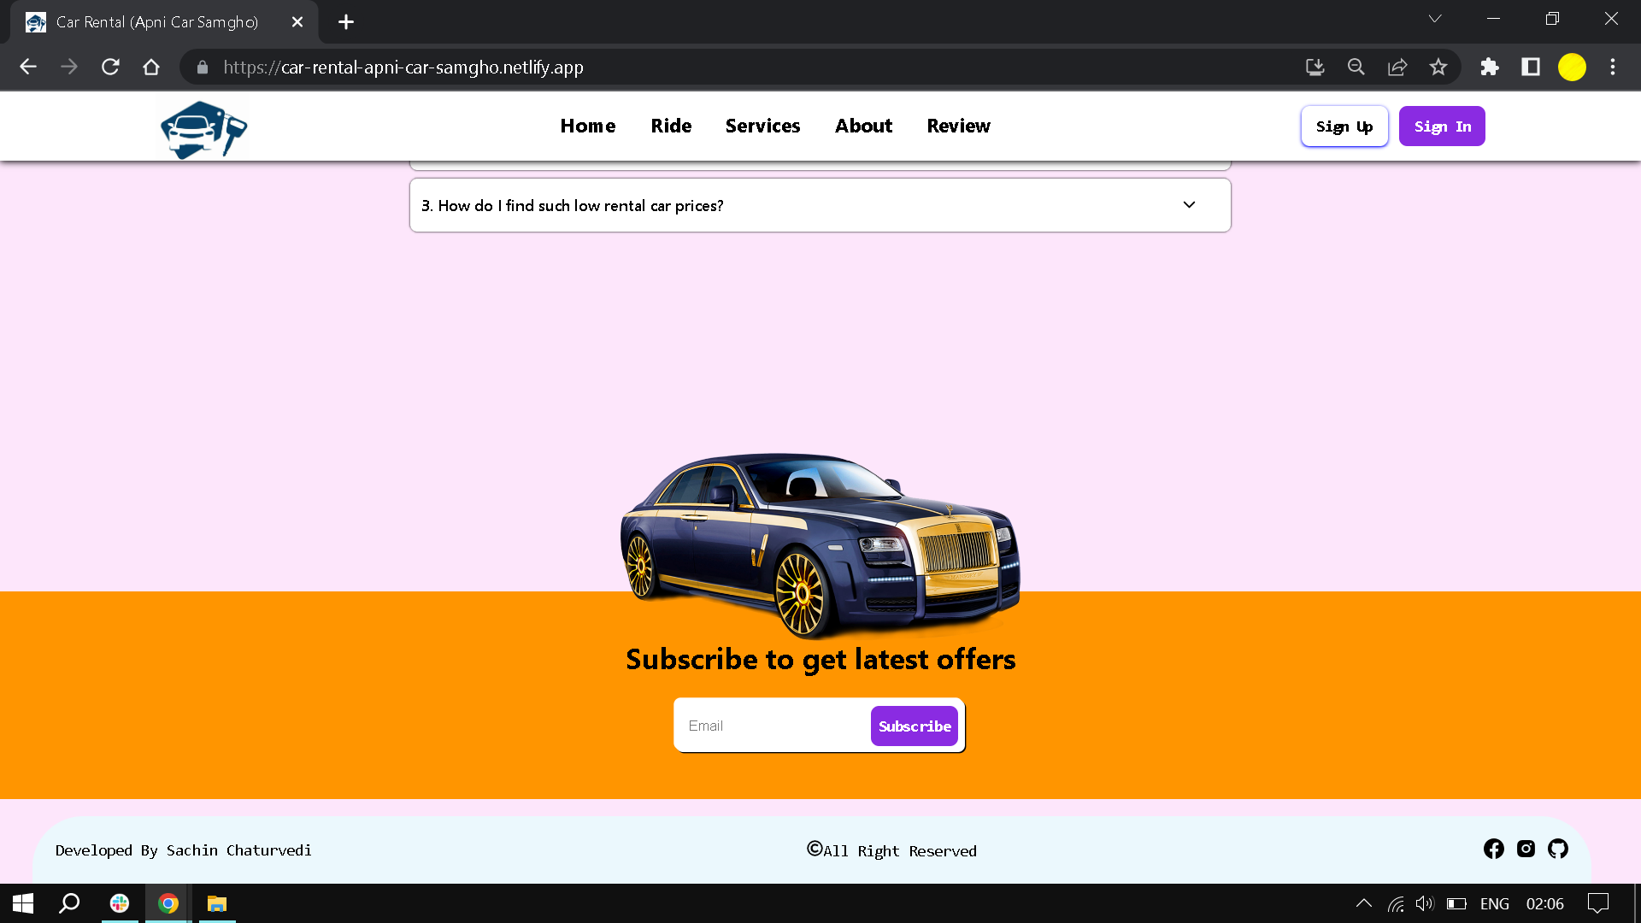Open the share icon in toolbar
Viewport: 1641px width, 923px height.
[x=1397, y=67]
